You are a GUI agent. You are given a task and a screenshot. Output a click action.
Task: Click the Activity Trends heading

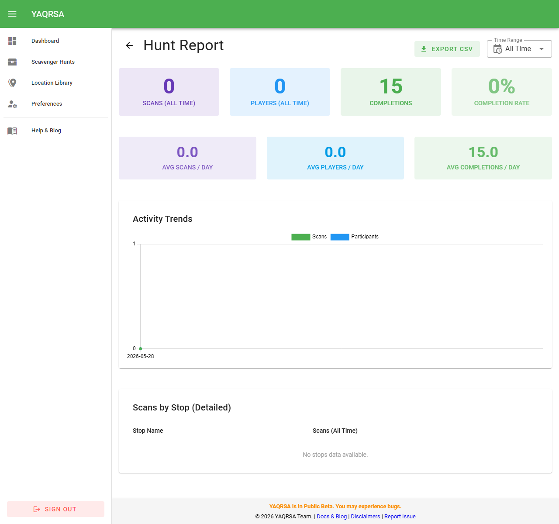click(x=162, y=219)
